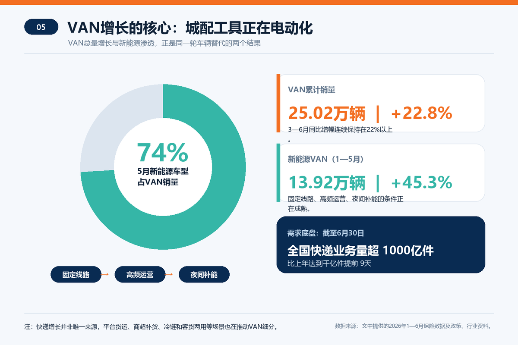Select the text '比上年达到千亿件提前 9天'

[329, 263]
